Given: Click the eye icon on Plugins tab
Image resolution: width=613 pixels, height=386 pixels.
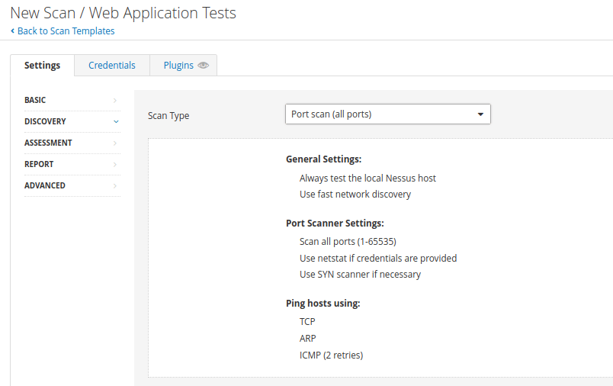Looking at the screenshot, I should coord(204,66).
